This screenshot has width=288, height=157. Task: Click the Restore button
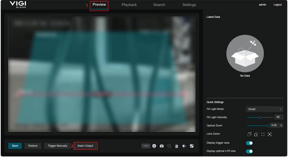pyautogui.click(x=33, y=146)
